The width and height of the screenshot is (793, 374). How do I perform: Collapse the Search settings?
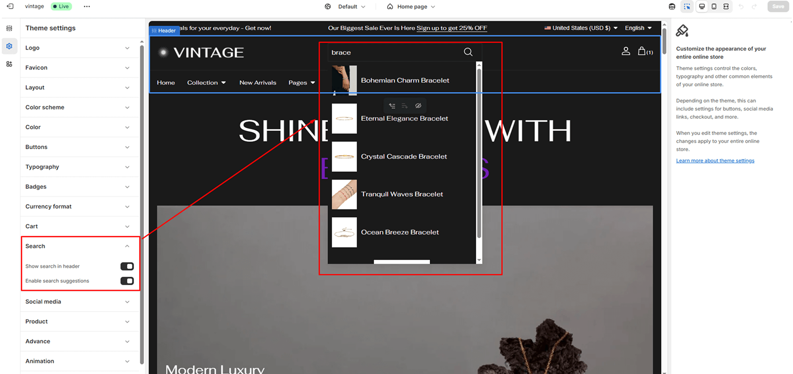pyautogui.click(x=79, y=246)
